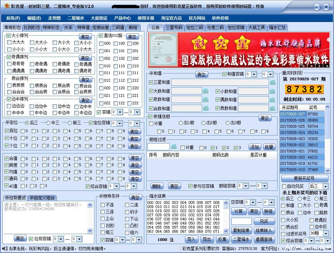
Task: Toggle 奇偶排列 group checkbox
Action: (9, 57)
